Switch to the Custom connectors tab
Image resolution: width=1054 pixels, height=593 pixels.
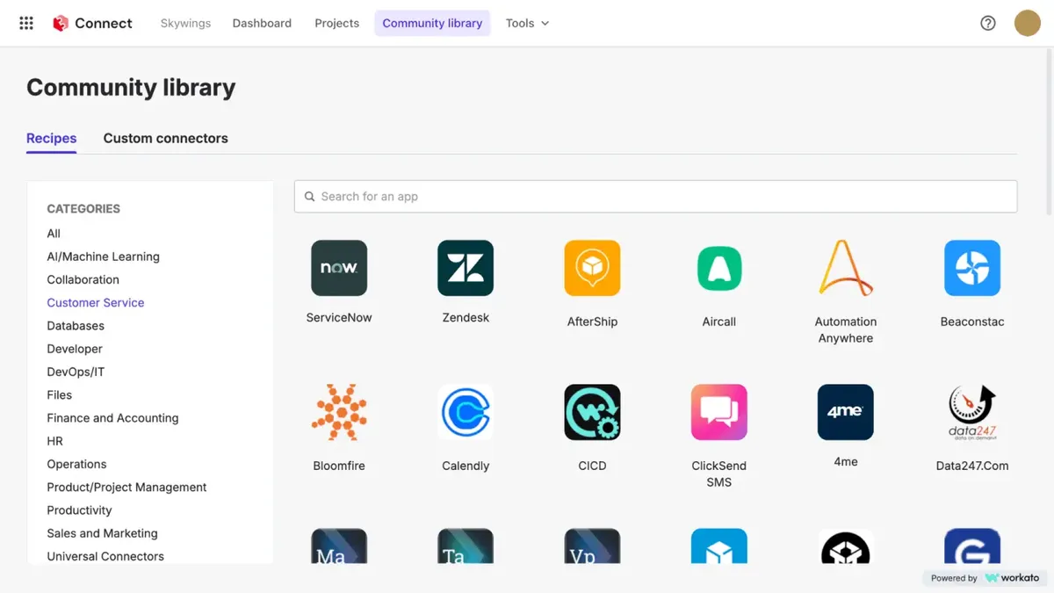(165, 138)
